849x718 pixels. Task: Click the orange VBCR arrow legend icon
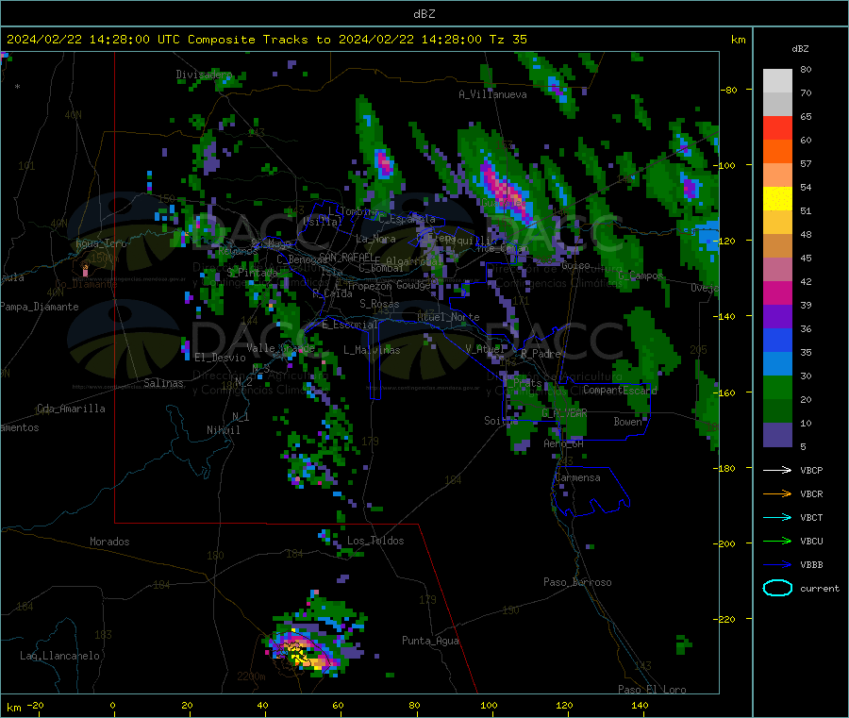777,493
